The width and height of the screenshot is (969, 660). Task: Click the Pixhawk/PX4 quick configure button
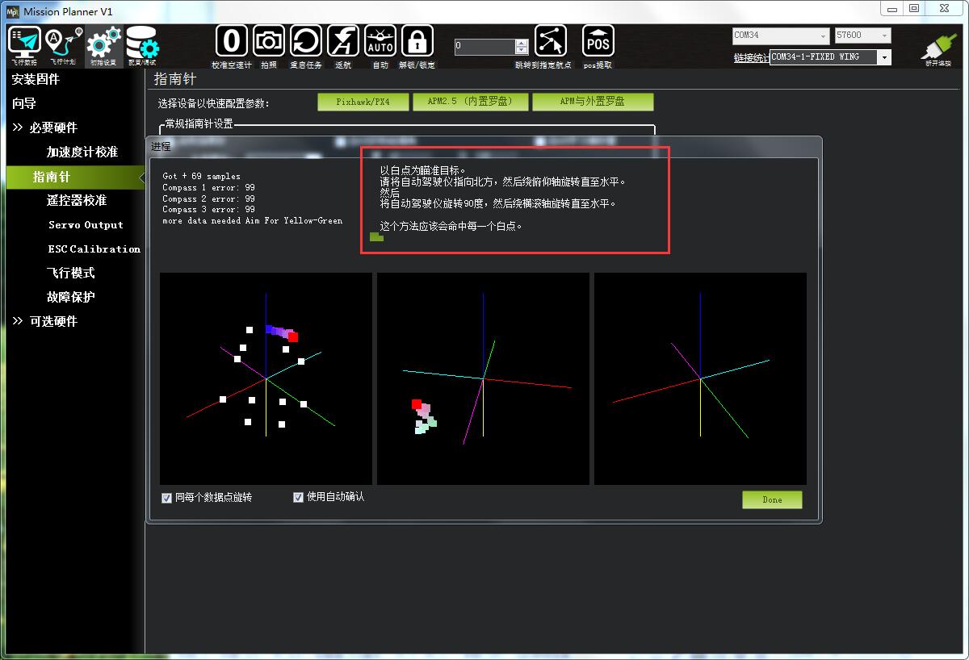pyautogui.click(x=363, y=102)
